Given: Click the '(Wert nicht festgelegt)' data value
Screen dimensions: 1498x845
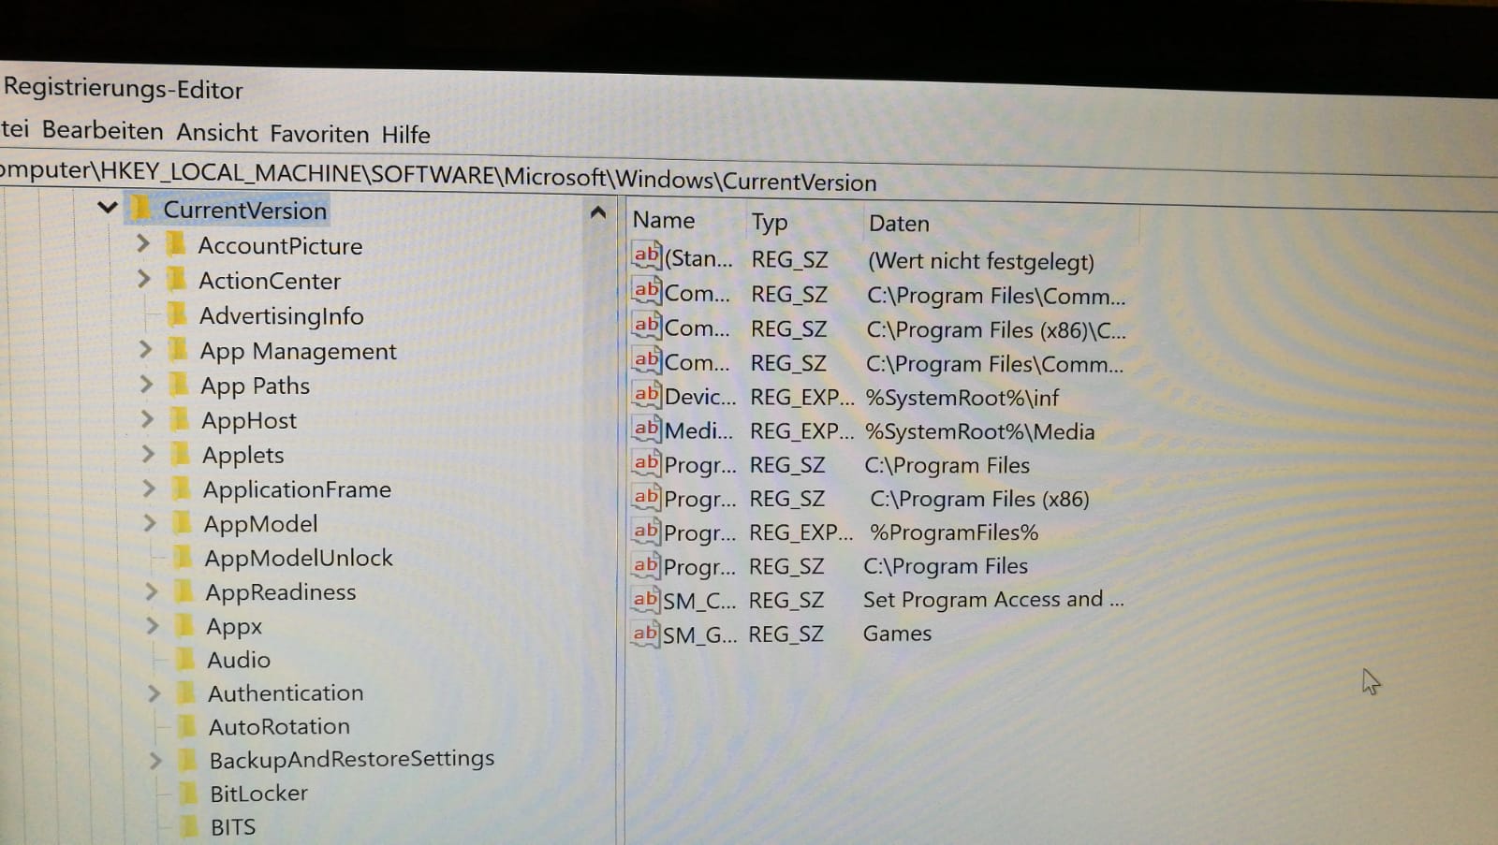Looking at the screenshot, I should [x=981, y=261].
